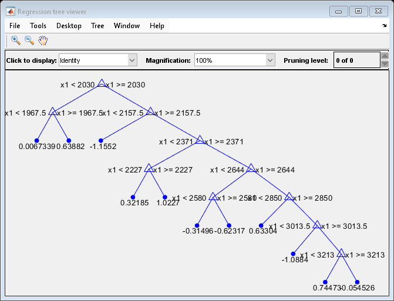
Task: Open the Window menu
Action: point(127,26)
